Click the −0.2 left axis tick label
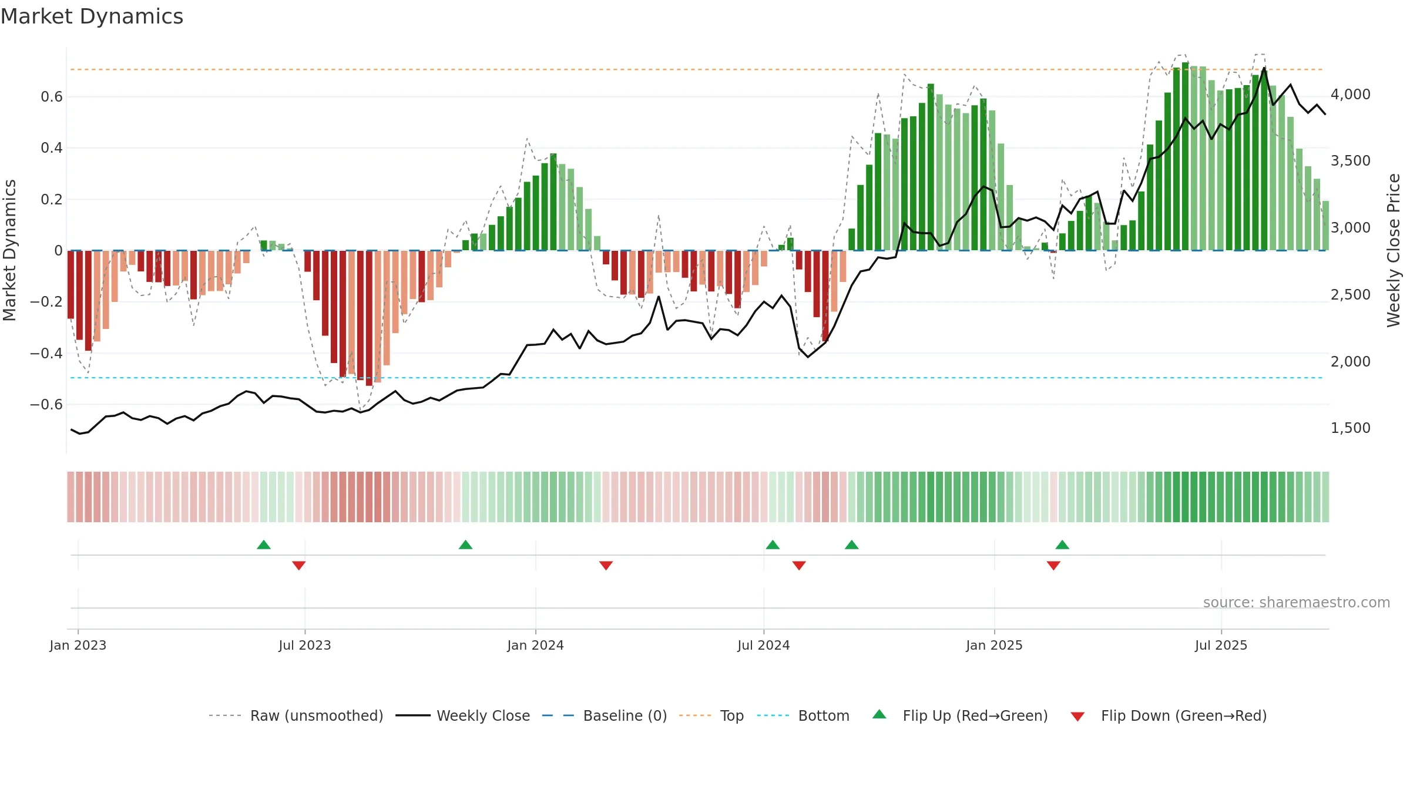Viewport: 1410px width, 793px height. 46,302
